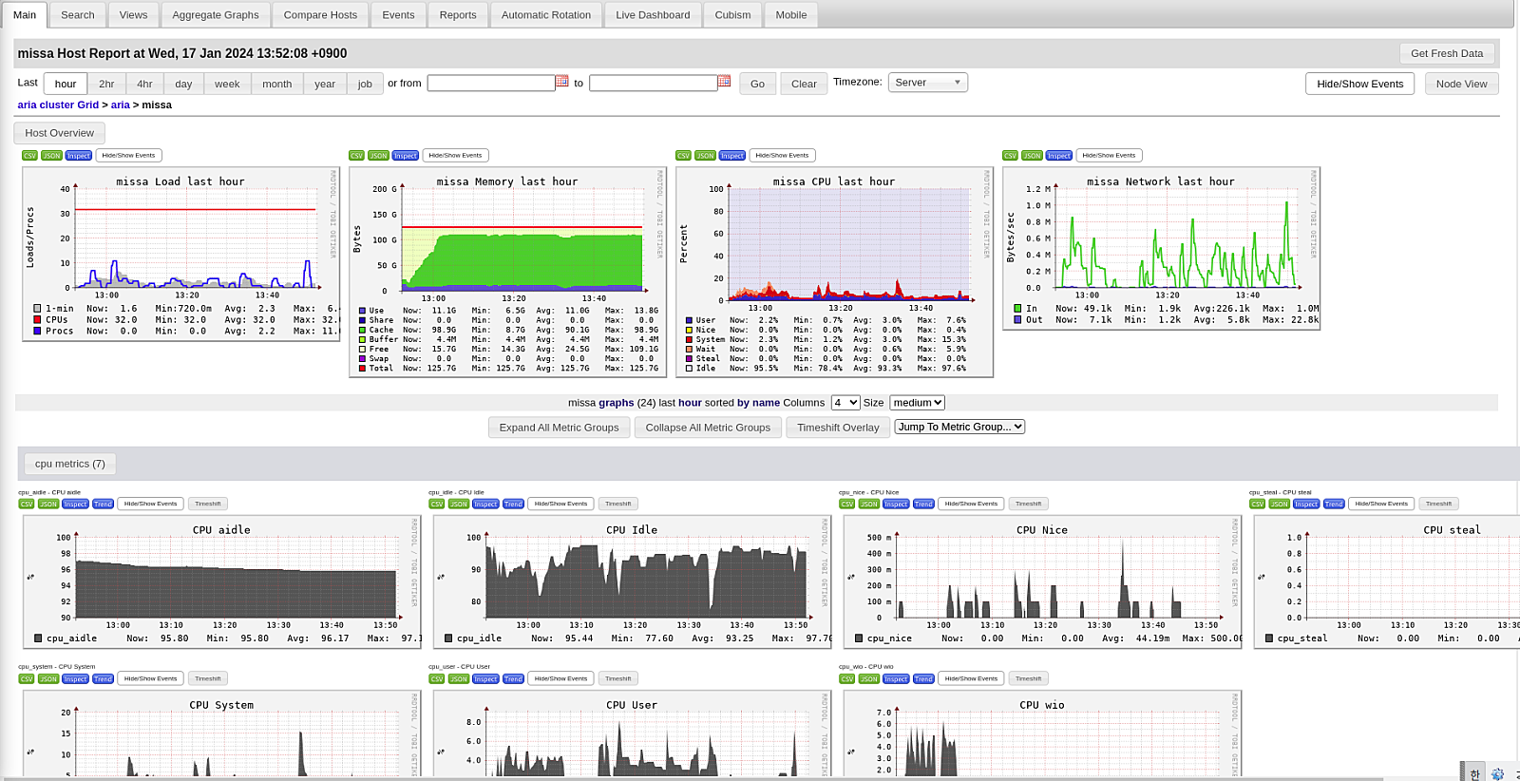Click the gear icon in the IME toolbar

[x=1497, y=773]
